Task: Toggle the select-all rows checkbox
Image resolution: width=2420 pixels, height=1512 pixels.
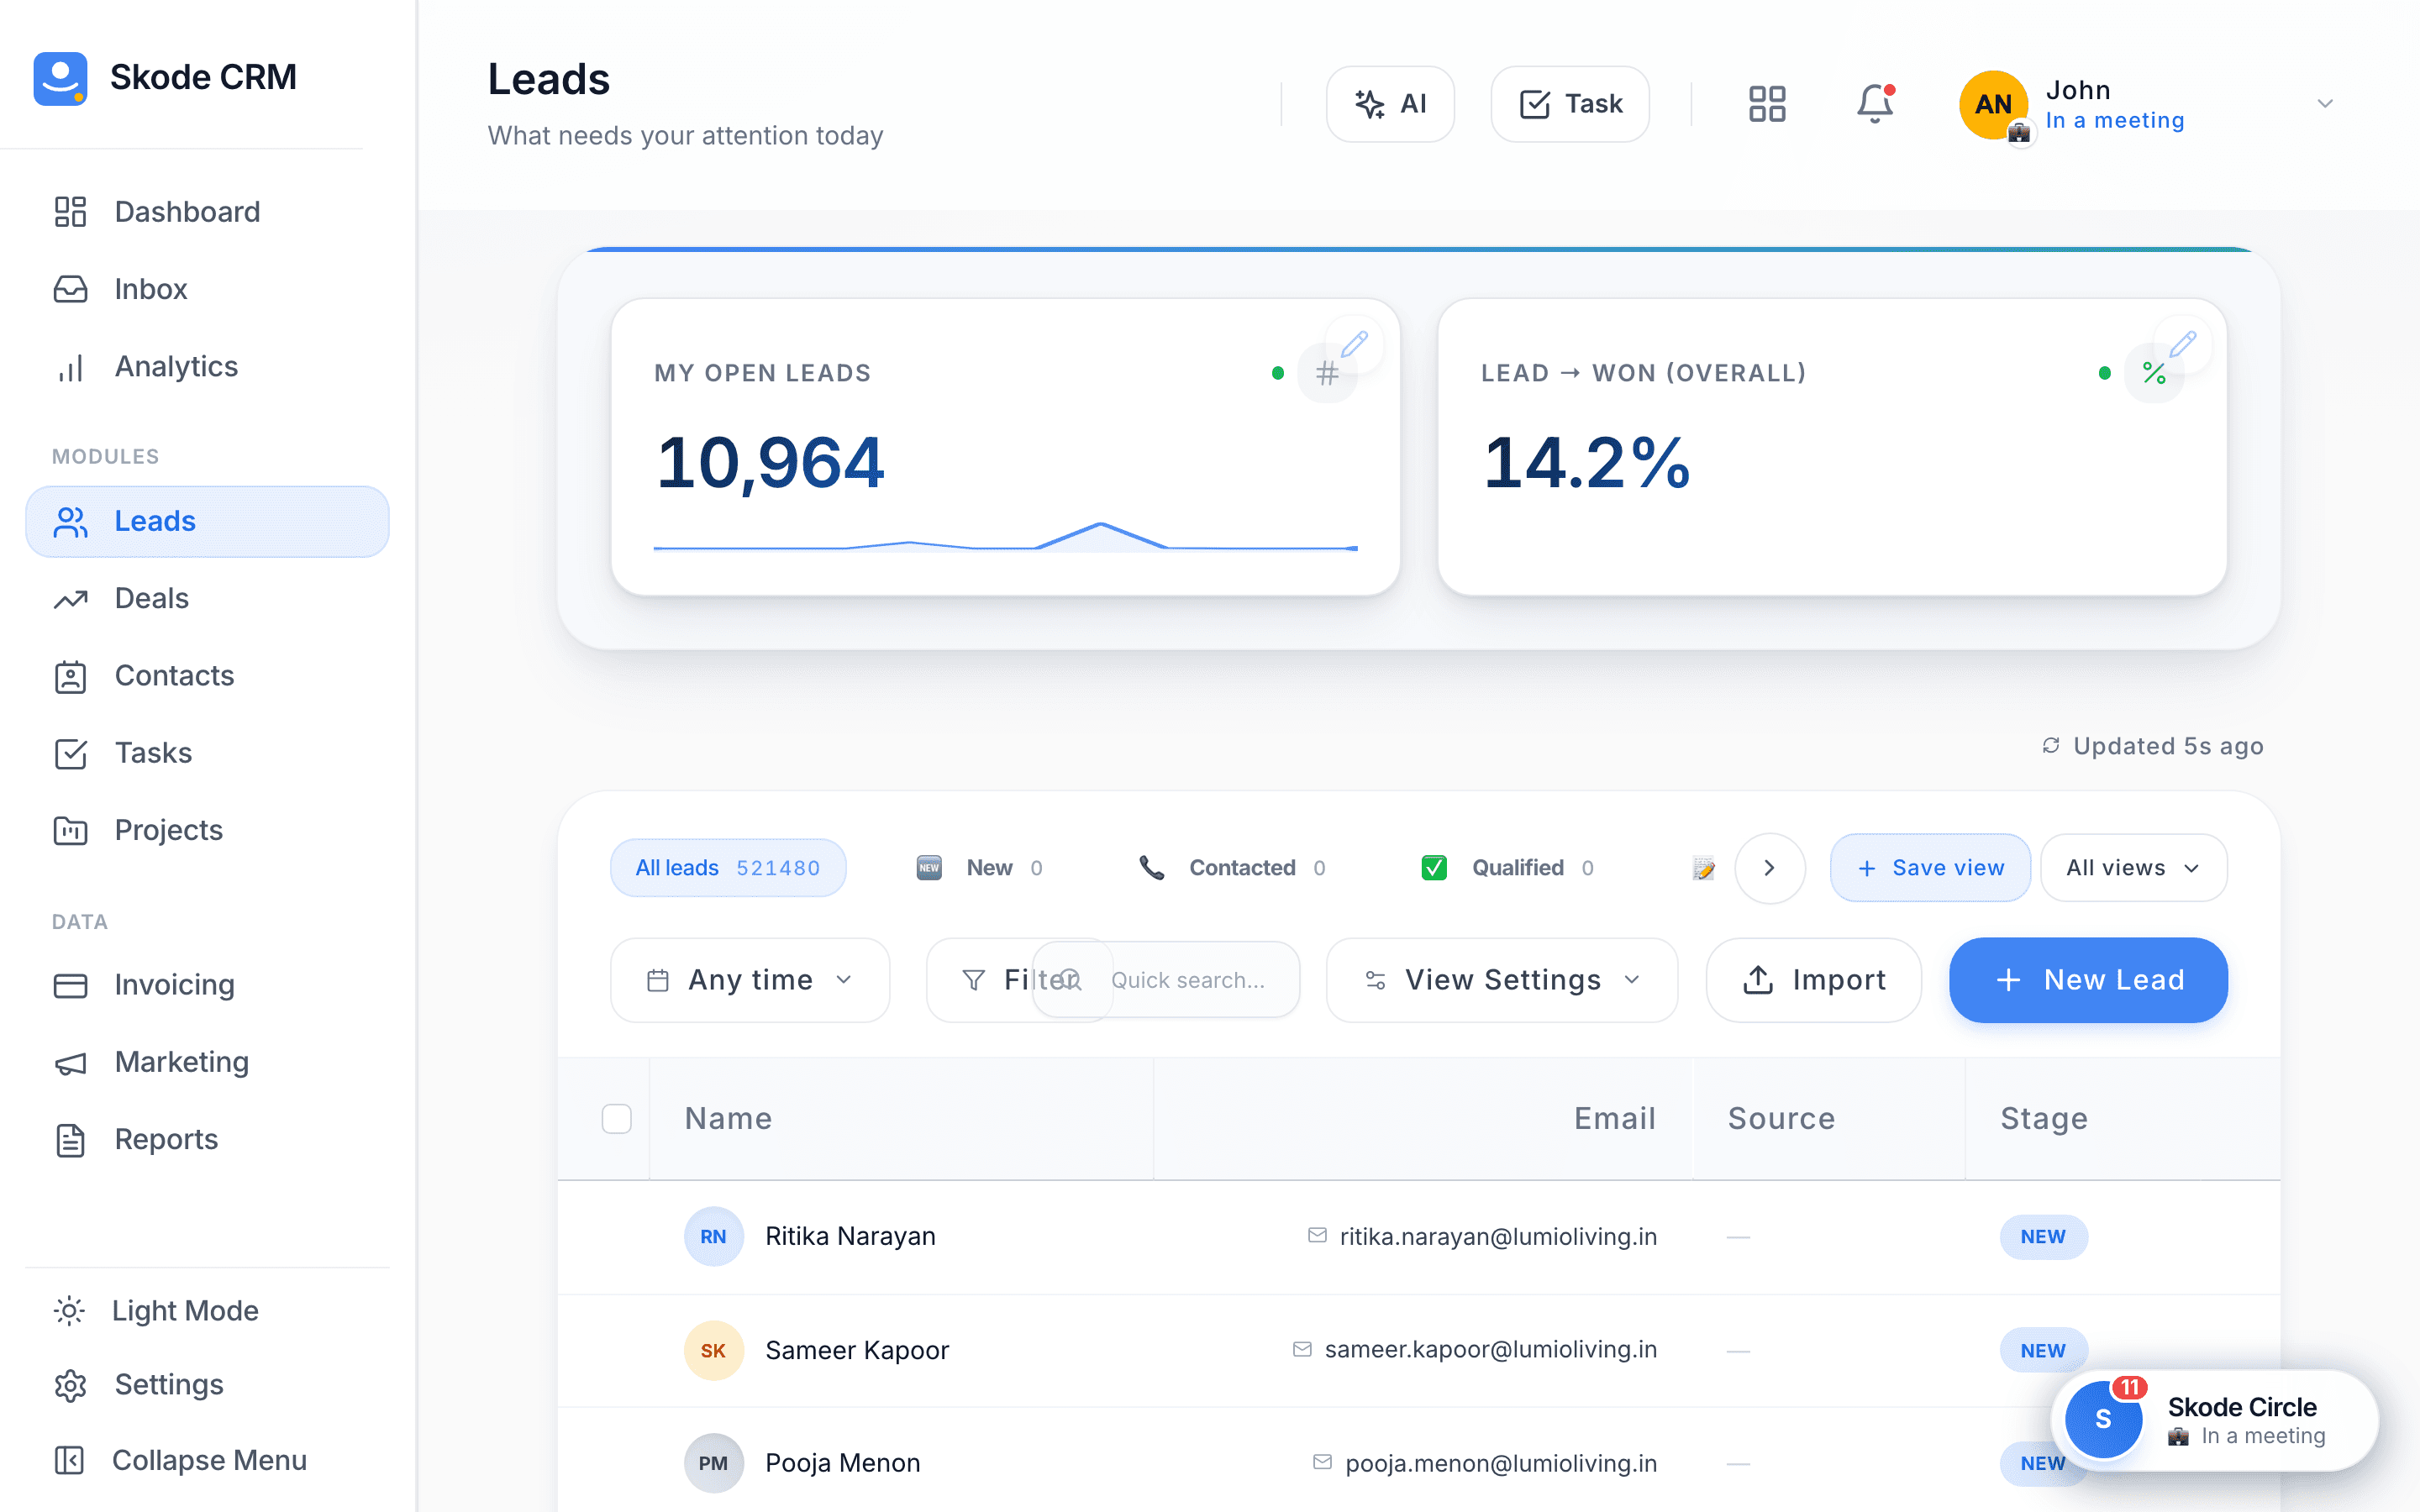Action: point(617,1119)
